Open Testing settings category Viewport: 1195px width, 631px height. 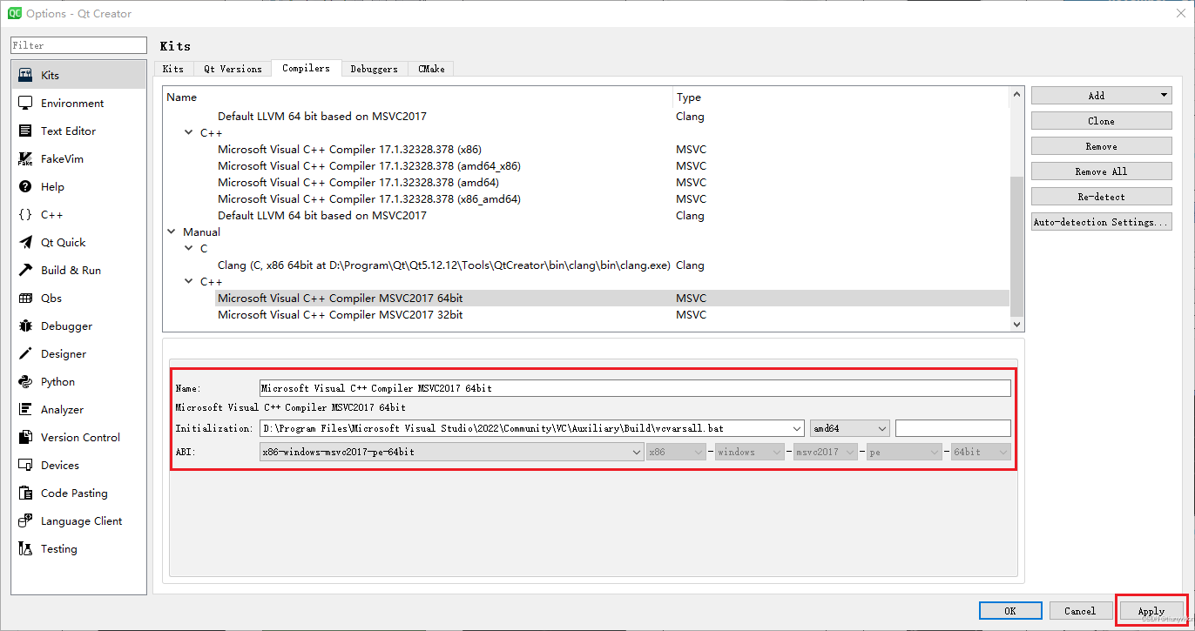(x=78, y=548)
